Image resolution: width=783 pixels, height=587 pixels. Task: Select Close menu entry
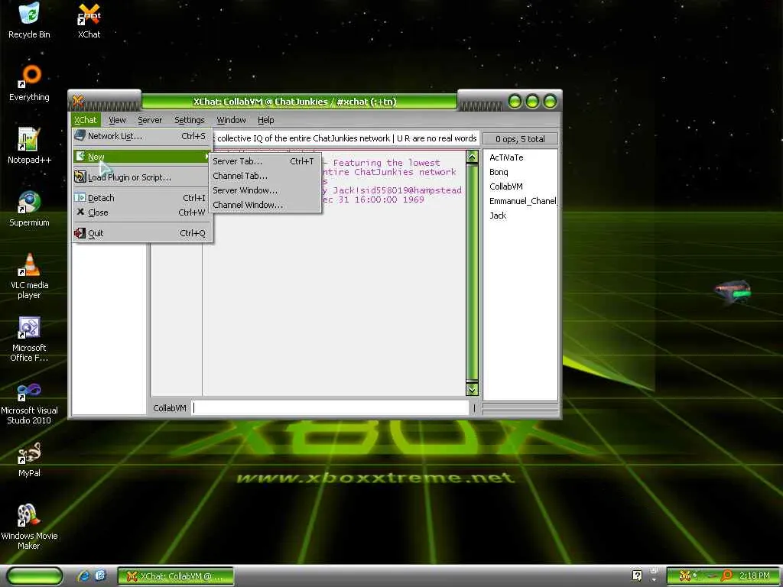[x=142, y=212]
